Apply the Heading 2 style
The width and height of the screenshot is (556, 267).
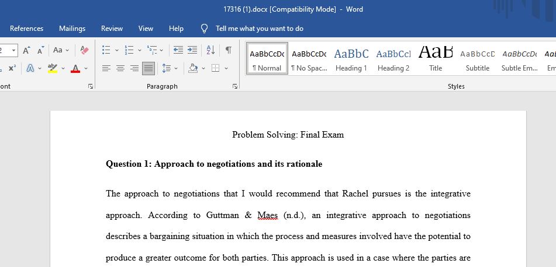[393, 58]
